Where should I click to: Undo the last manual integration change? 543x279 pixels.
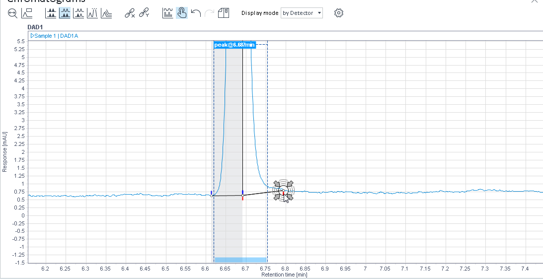coord(196,13)
